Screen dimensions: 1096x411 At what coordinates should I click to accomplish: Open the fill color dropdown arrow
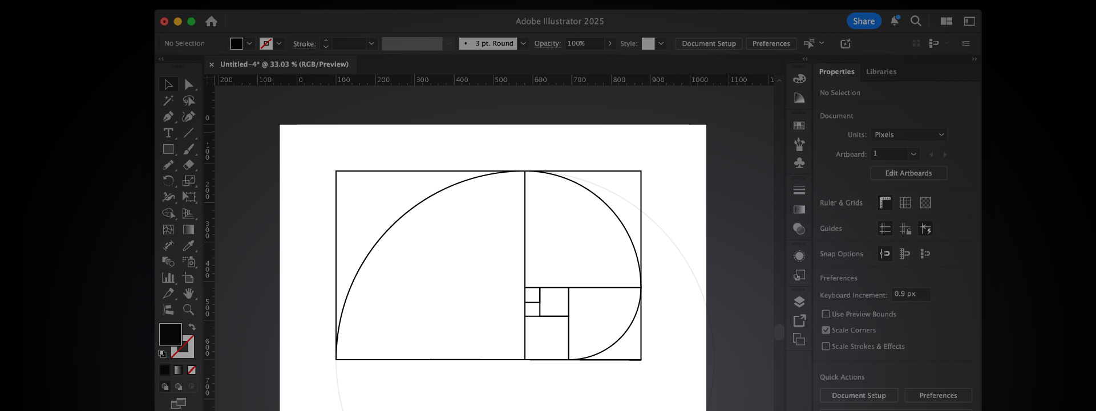tap(249, 43)
